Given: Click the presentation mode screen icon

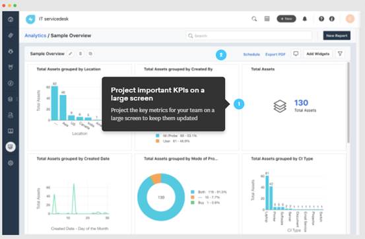Looking at the screenshot, I should coord(296,54).
